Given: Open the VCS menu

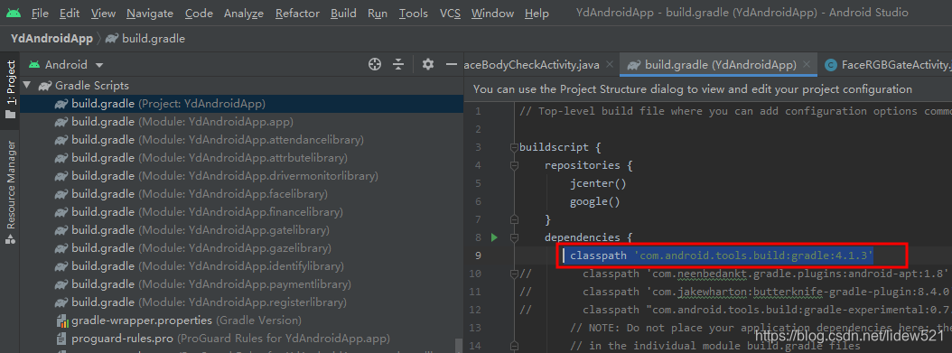Looking at the screenshot, I should click(x=450, y=13).
